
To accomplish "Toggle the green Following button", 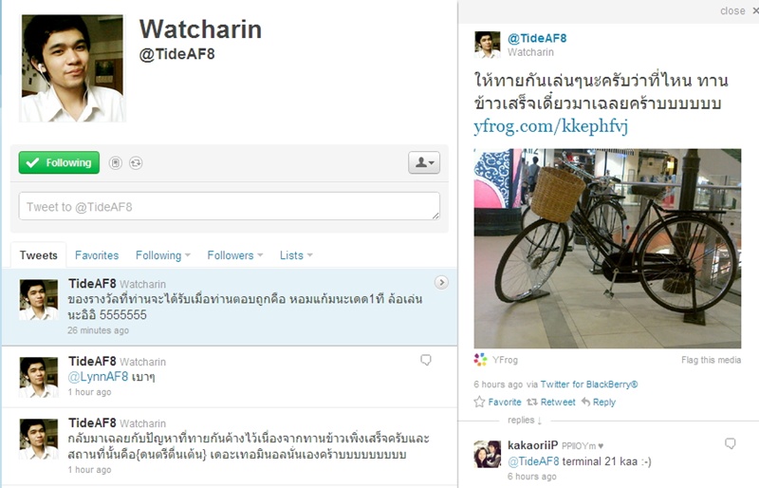I will point(59,162).
